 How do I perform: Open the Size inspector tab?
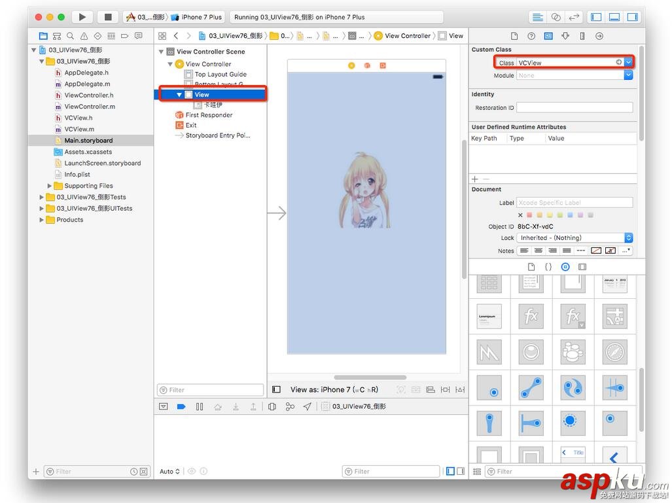click(x=582, y=36)
